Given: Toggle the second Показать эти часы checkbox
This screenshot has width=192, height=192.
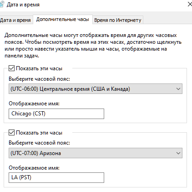Looking at the screenshot, I should click(11, 132).
